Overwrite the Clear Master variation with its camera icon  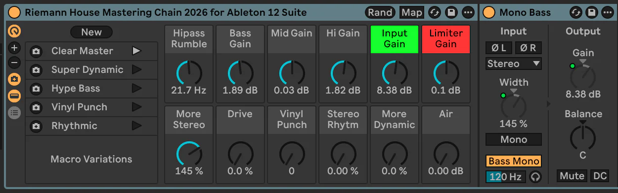pos(36,51)
